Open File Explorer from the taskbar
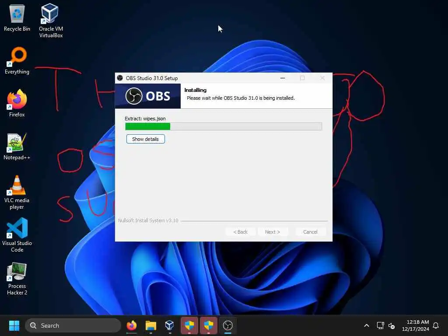The image size is (448, 336). (150, 325)
